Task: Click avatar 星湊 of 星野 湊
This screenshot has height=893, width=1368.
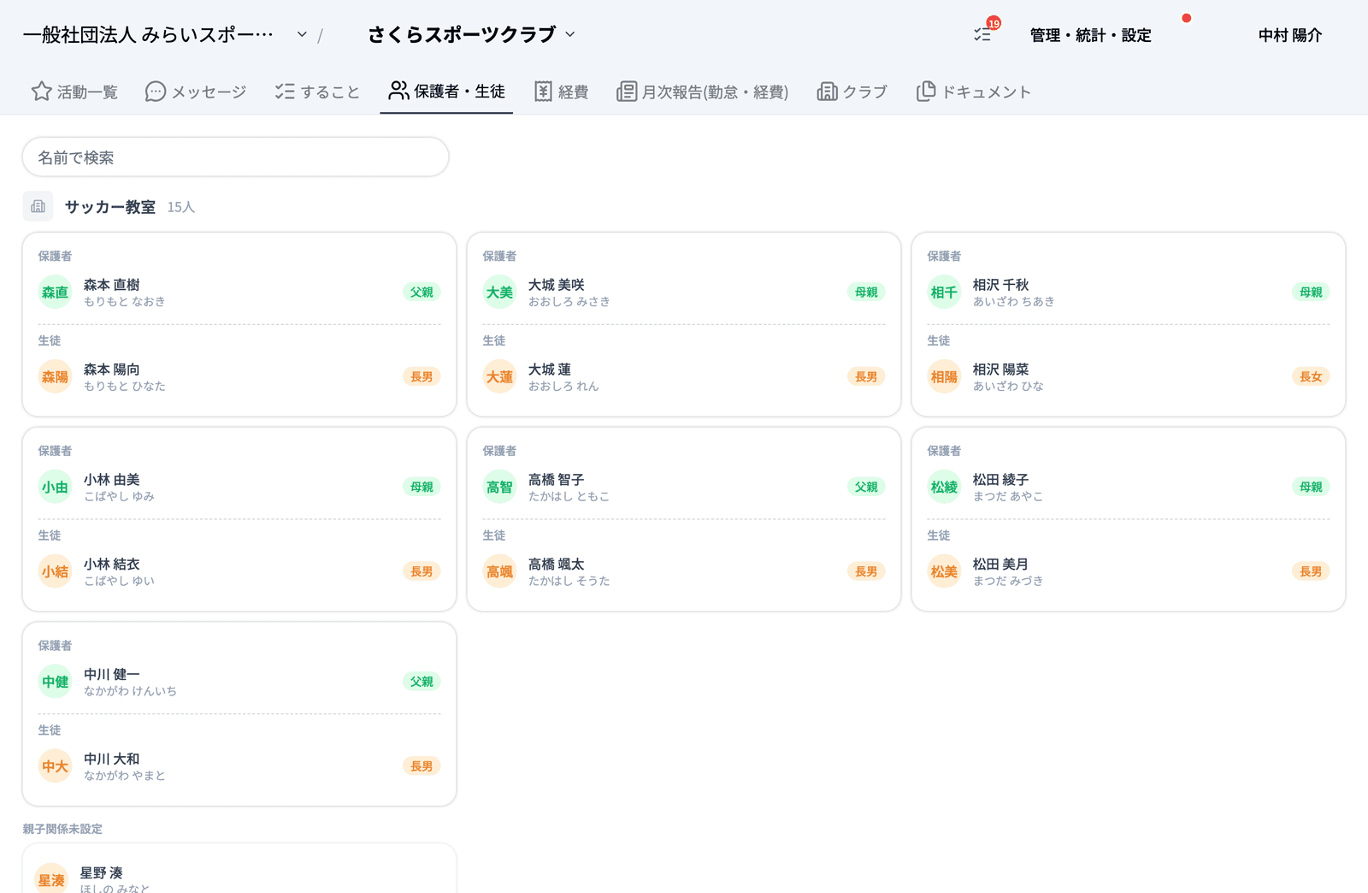Action: click(51, 880)
